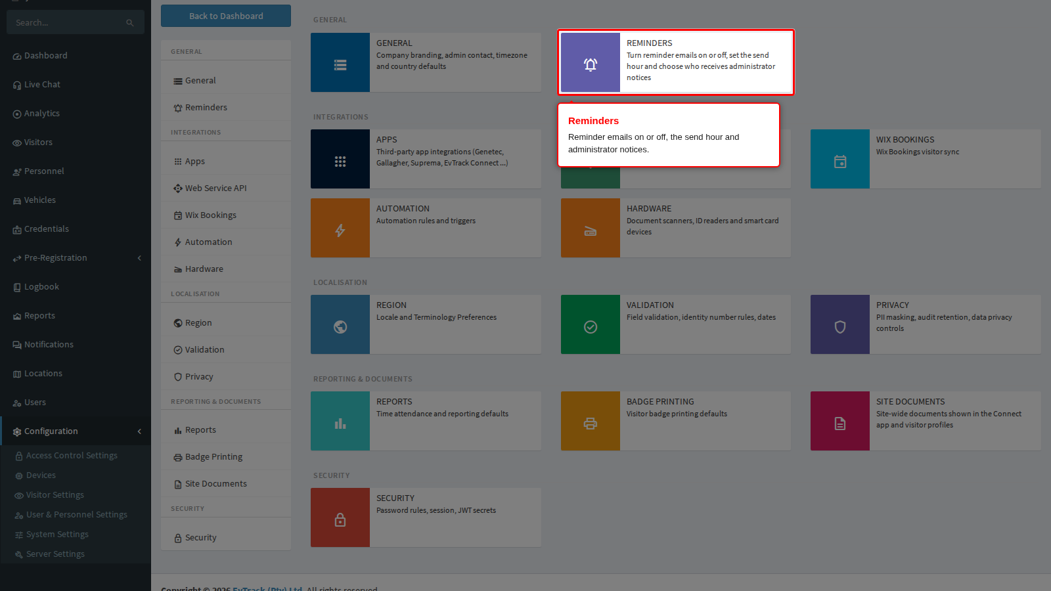
Task: Open the Wix Bookings calendar icon tile
Action: coord(840,159)
